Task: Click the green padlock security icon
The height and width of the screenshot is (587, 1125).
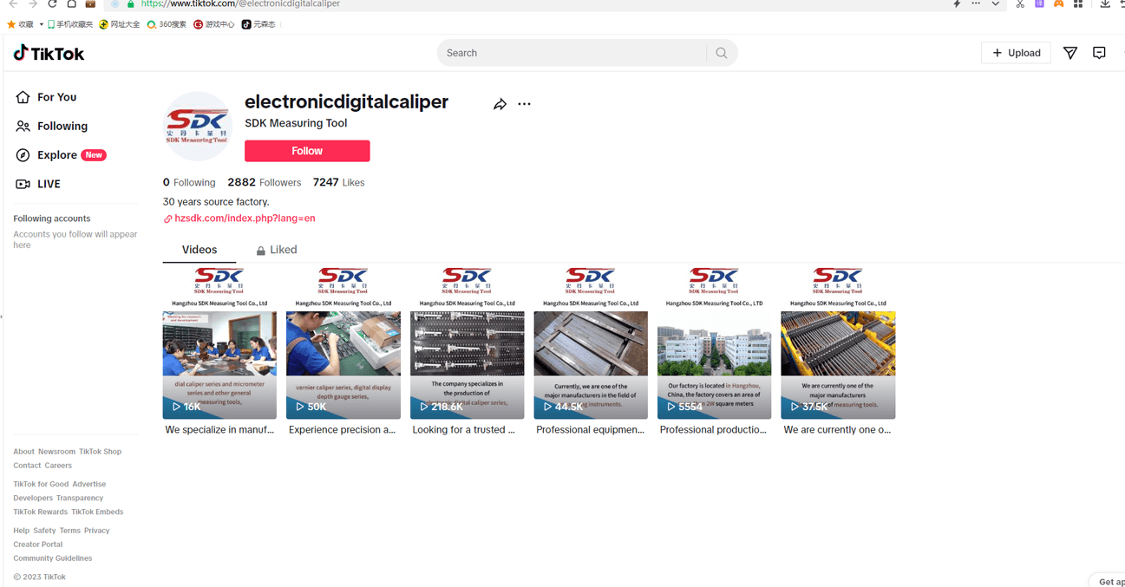Action: click(131, 4)
